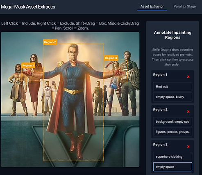Click the Annotate Inpainting Regions heading
Viewport: 202px width, 175px height.
[x=172, y=35]
